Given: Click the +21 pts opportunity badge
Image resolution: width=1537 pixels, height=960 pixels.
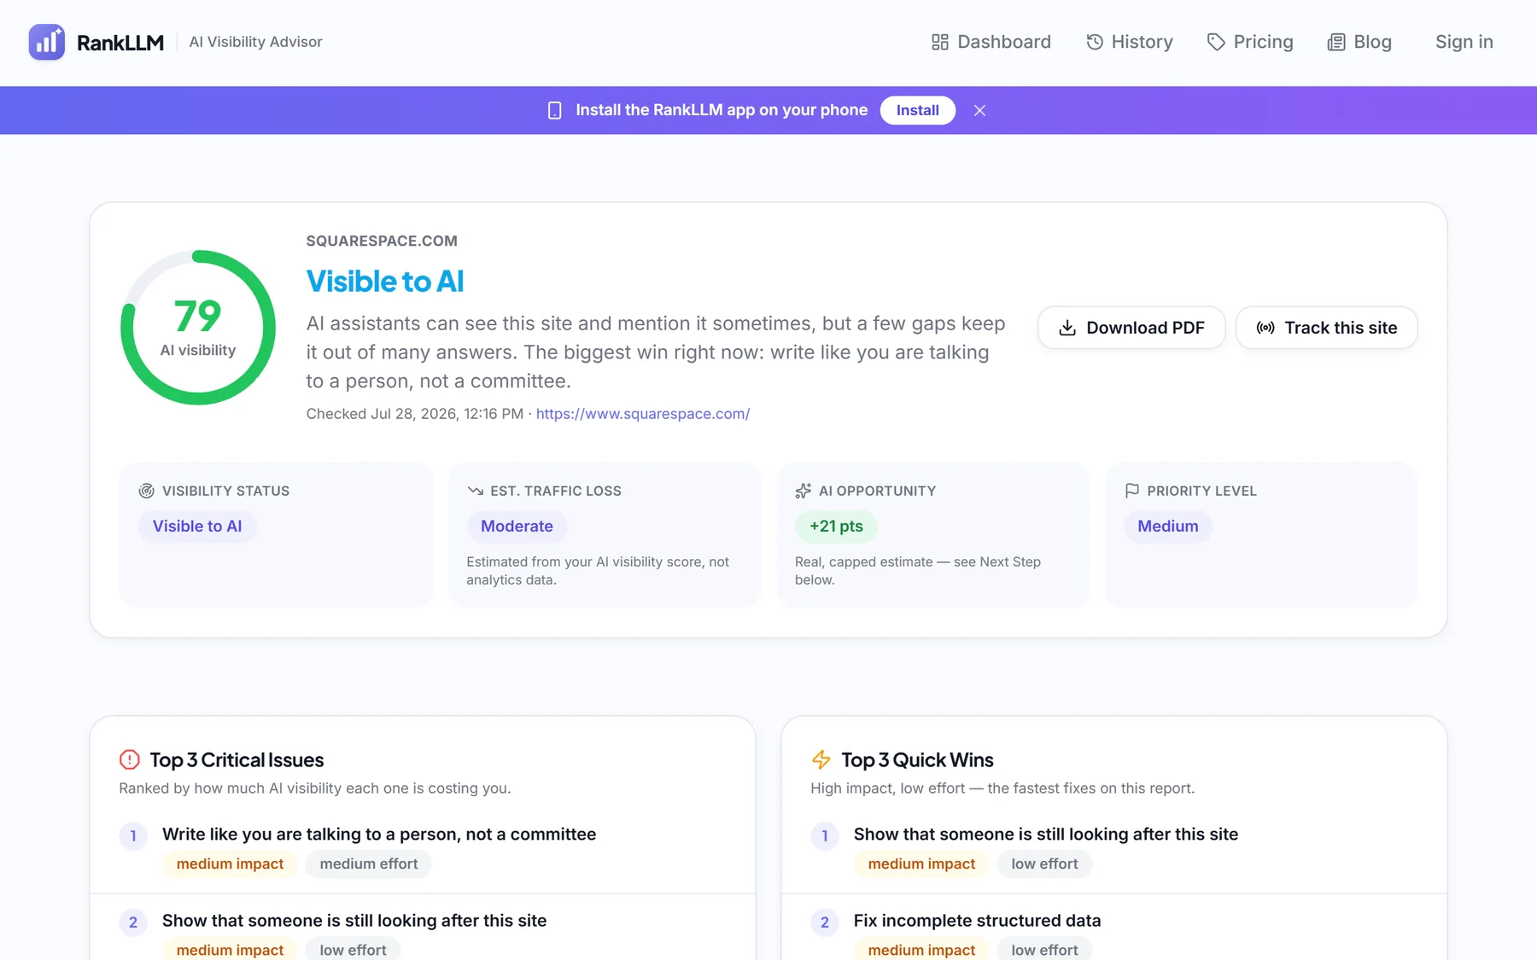Looking at the screenshot, I should click(x=836, y=527).
